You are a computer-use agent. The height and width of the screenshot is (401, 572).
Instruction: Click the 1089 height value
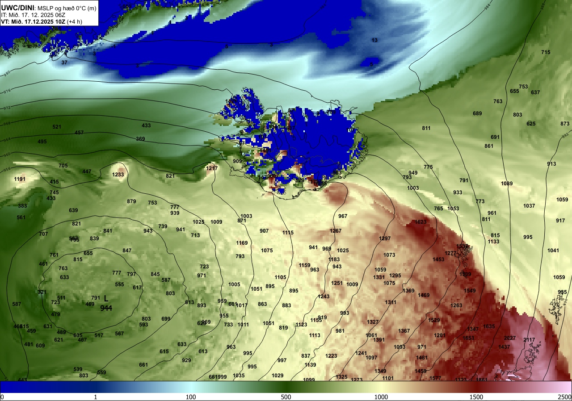click(x=507, y=184)
